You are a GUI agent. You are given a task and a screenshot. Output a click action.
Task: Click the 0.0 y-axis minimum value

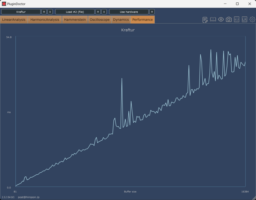pyautogui.click(x=9, y=187)
